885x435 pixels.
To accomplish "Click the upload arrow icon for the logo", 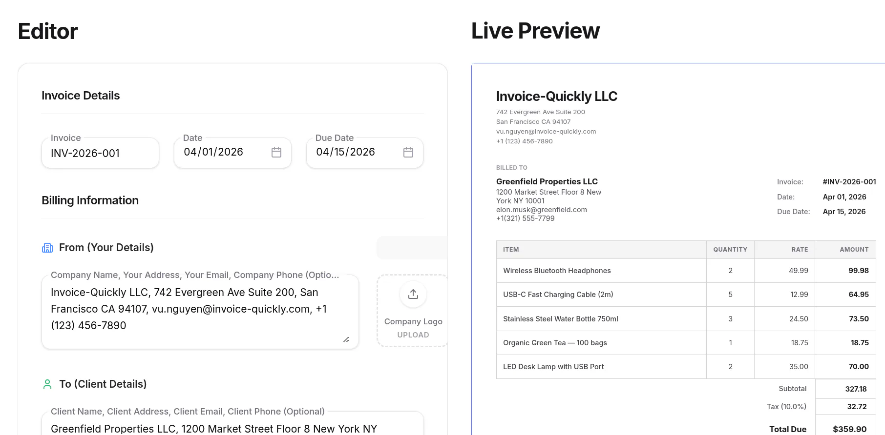I will point(413,294).
